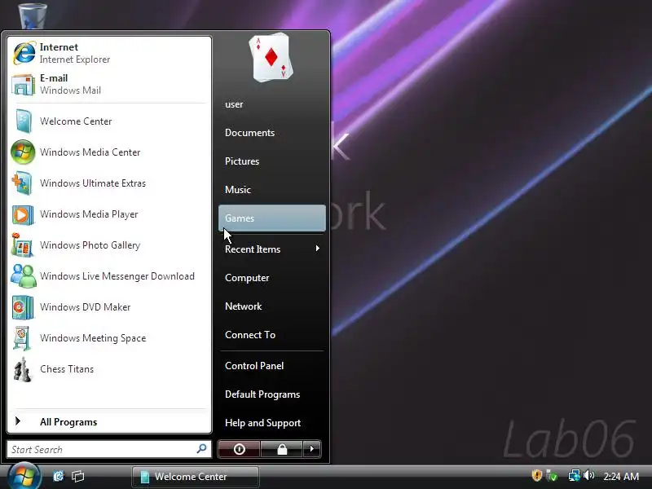652x489 pixels.
Task: Click the green tray icon beside shield
Action: [552, 475]
